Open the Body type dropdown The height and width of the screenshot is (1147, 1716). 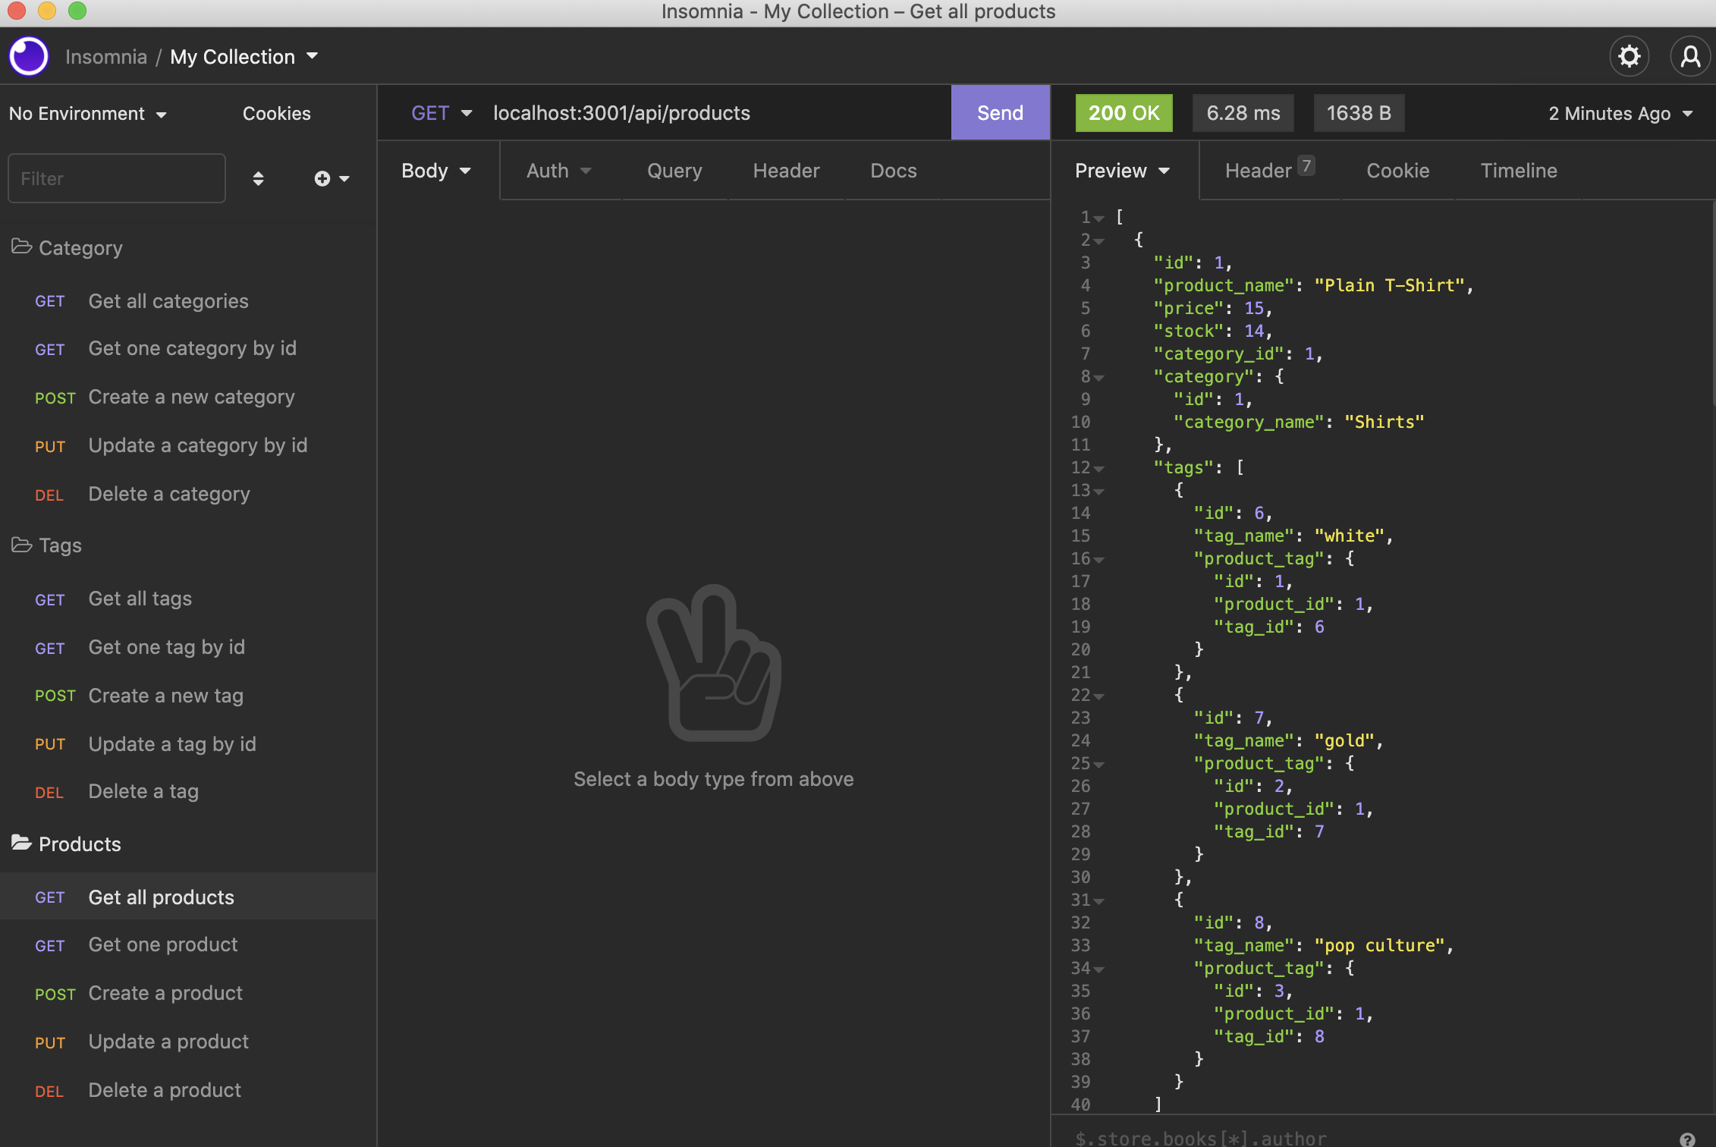436,171
